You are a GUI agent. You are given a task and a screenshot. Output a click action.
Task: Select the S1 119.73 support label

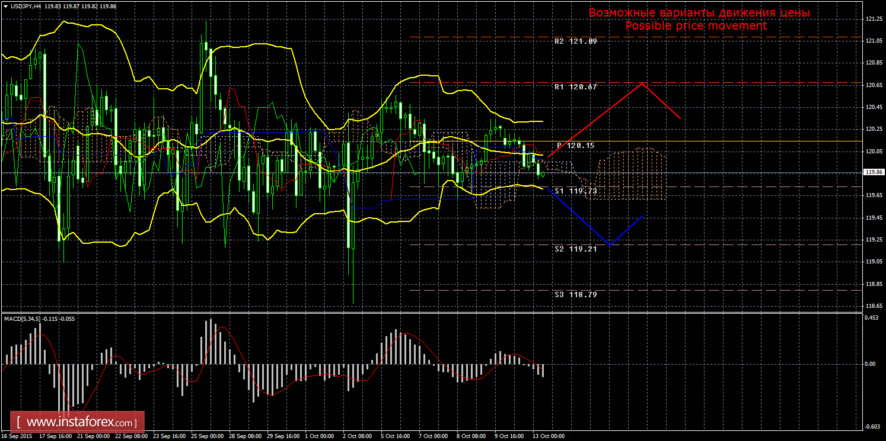(575, 191)
